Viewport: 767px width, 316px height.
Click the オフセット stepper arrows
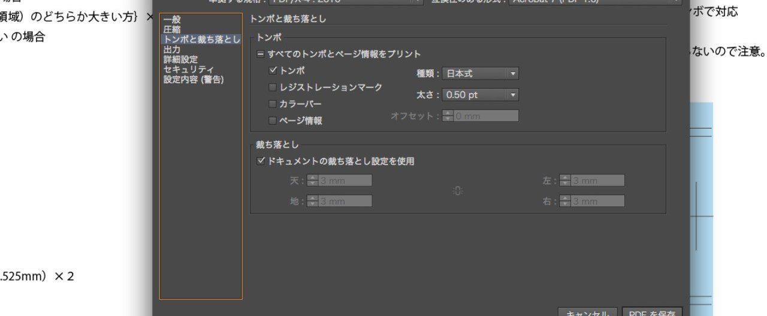[x=448, y=116]
